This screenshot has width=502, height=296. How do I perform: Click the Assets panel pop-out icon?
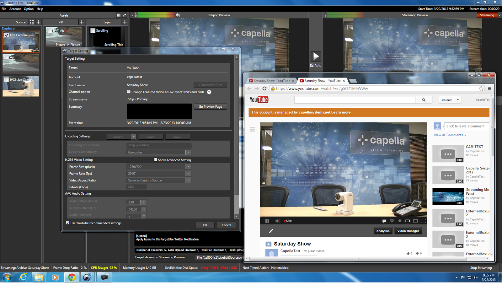(125, 15)
